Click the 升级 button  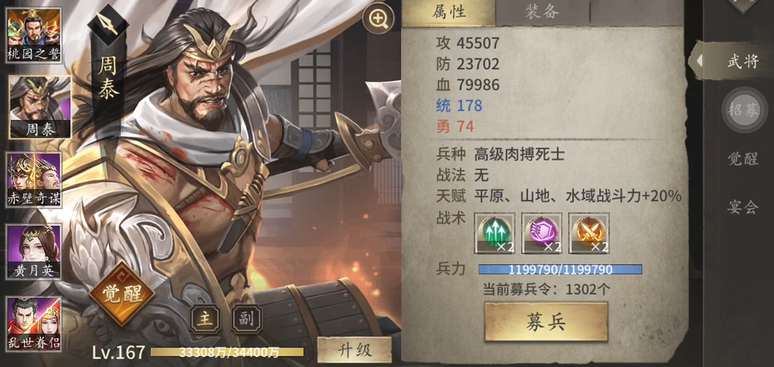point(354,350)
